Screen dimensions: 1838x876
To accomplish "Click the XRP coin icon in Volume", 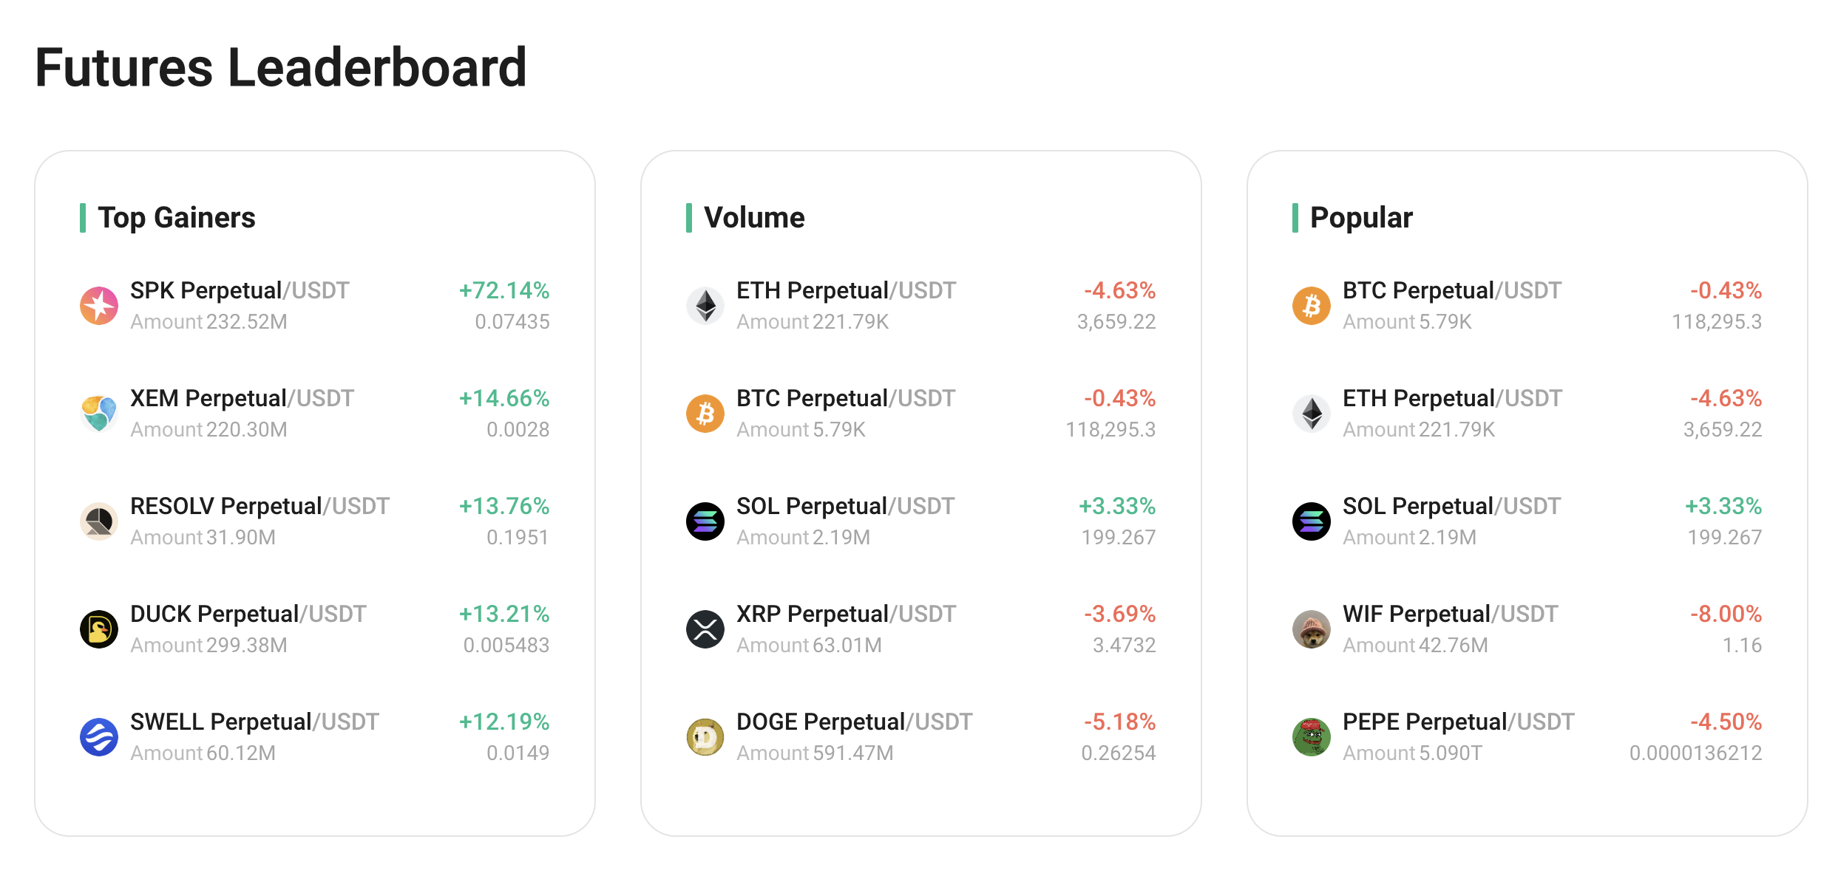I will [x=705, y=629].
